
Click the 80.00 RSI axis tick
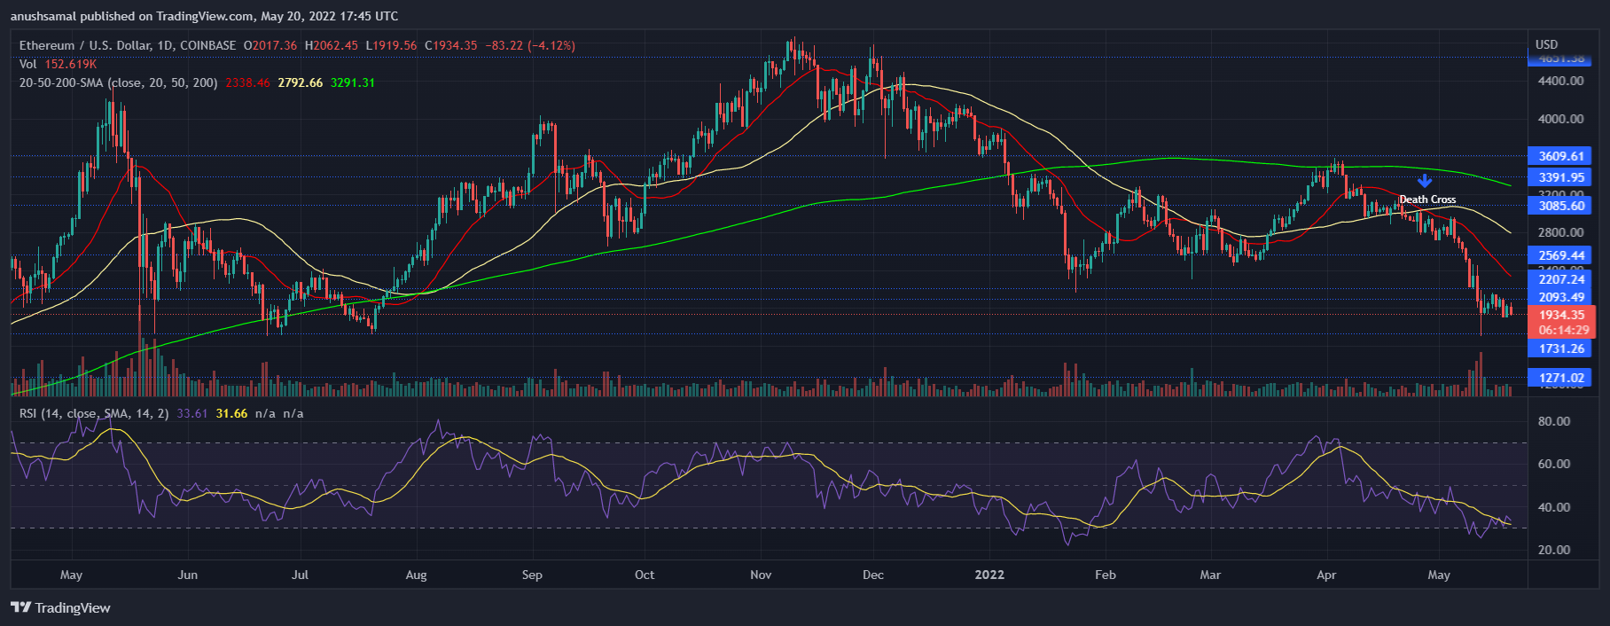[1554, 421]
